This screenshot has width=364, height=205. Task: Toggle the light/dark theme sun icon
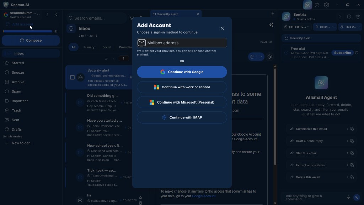(x=317, y=5)
